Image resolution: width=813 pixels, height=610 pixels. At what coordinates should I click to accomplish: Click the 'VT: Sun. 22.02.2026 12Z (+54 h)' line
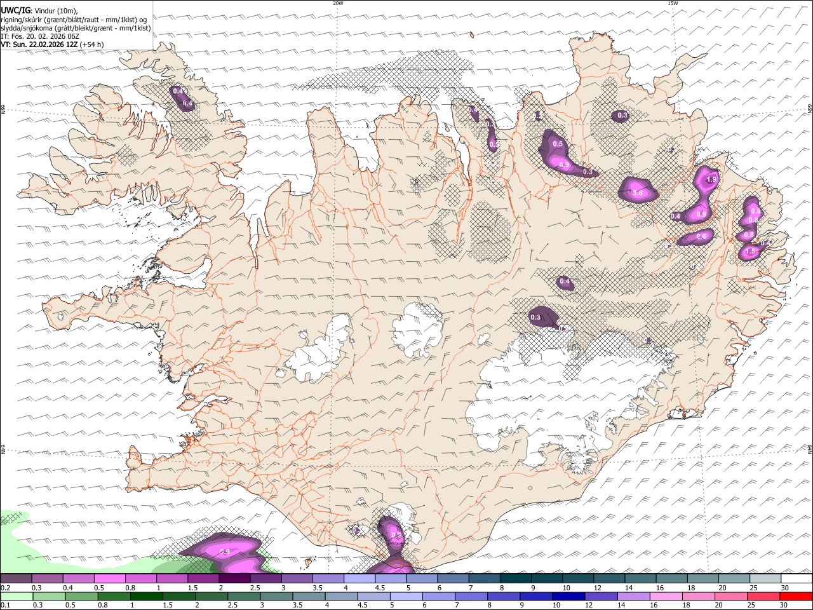(52, 44)
